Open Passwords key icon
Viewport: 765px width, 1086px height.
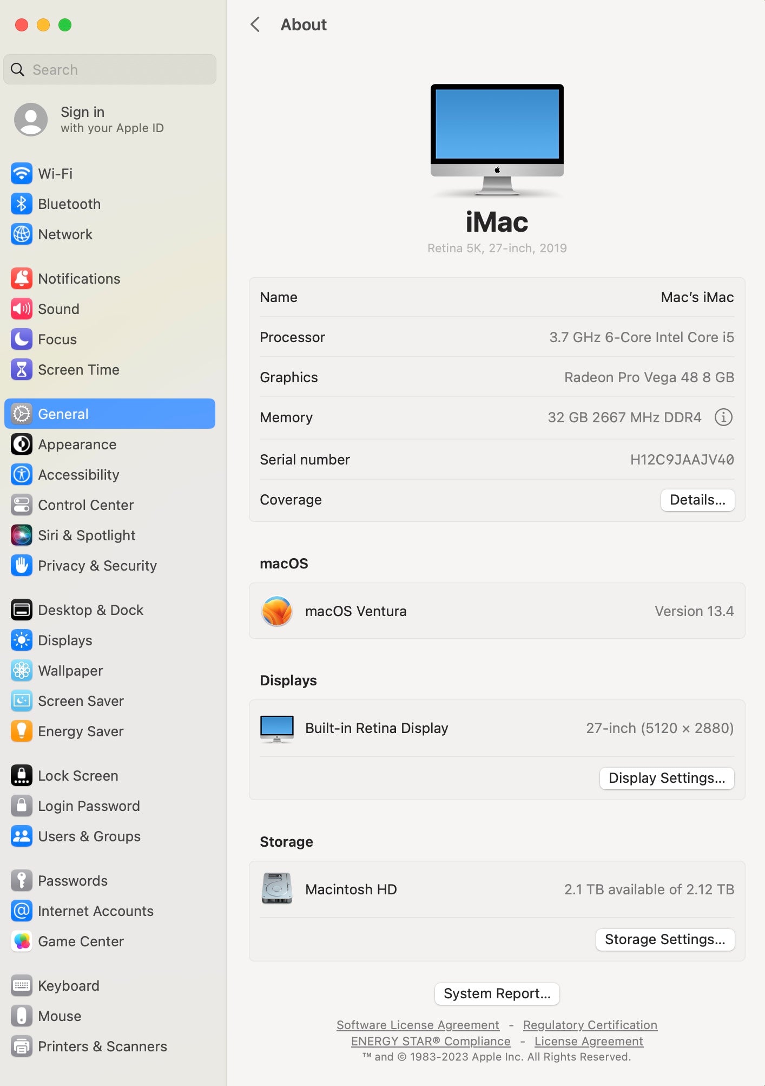(x=22, y=881)
